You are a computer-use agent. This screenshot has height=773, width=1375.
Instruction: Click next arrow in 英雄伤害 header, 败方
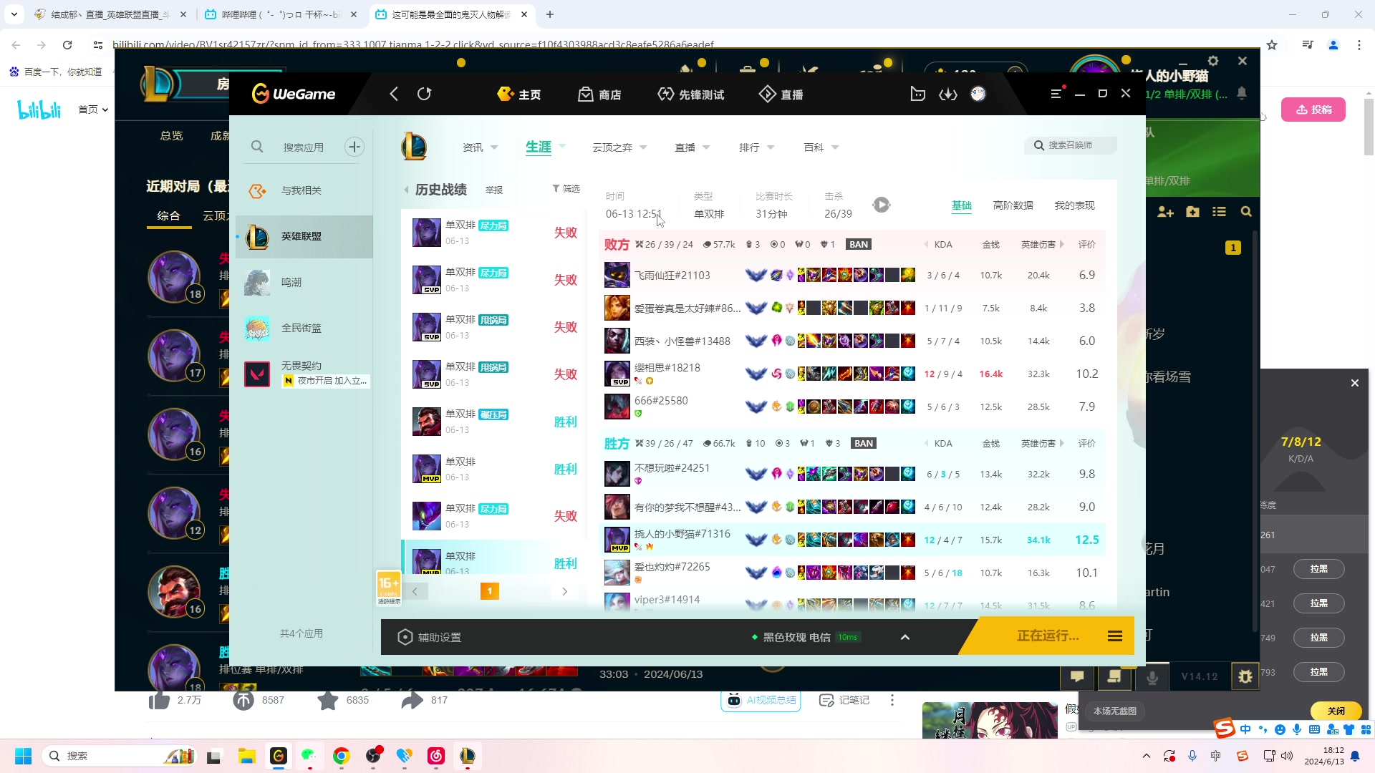[1062, 245]
